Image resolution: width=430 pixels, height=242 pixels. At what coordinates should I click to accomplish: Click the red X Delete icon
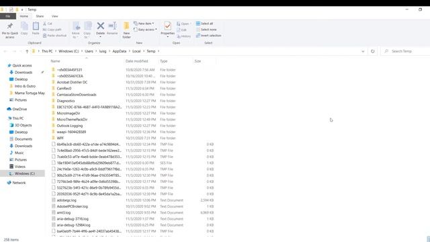[x=100, y=26]
